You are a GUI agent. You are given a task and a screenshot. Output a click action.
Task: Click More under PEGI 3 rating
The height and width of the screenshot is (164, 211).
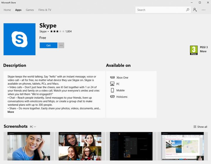203,51
